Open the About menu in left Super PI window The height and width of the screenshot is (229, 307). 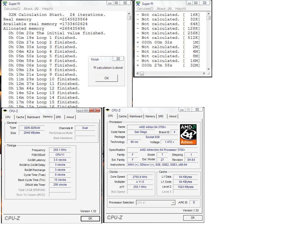point(31,9)
